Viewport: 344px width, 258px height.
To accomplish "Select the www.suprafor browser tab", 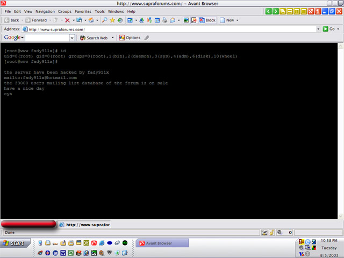I will tap(84, 225).
